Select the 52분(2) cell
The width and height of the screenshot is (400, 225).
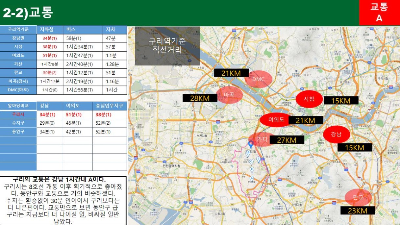point(110,123)
